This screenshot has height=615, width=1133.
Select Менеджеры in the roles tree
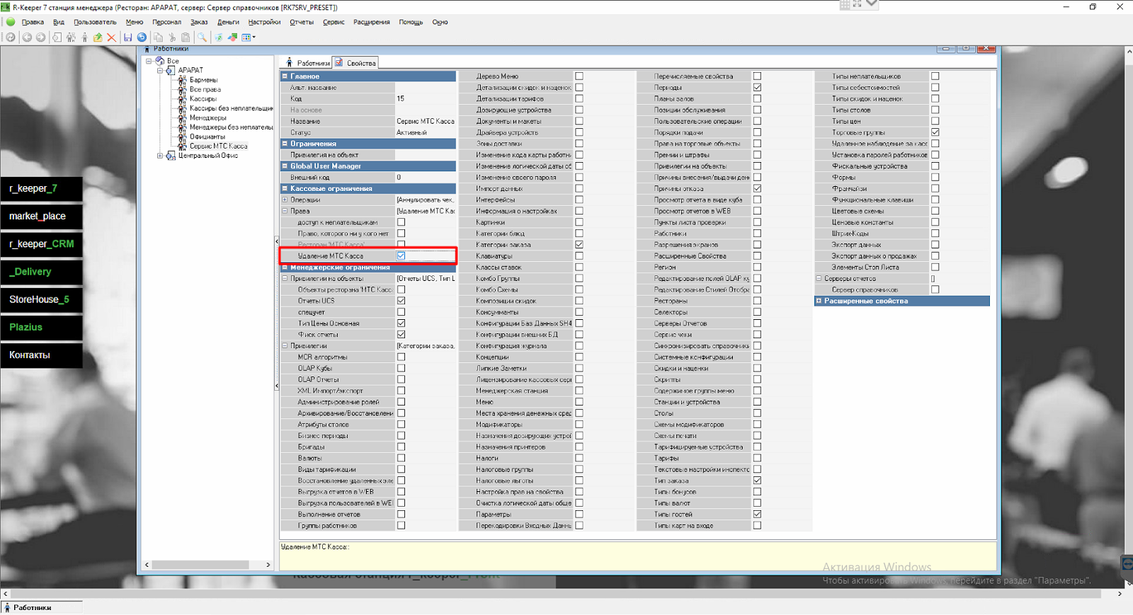(208, 118)
